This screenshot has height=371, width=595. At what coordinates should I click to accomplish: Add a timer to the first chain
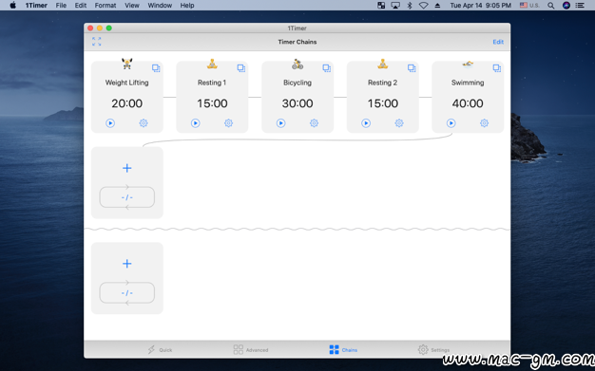(x=127, y=168)
